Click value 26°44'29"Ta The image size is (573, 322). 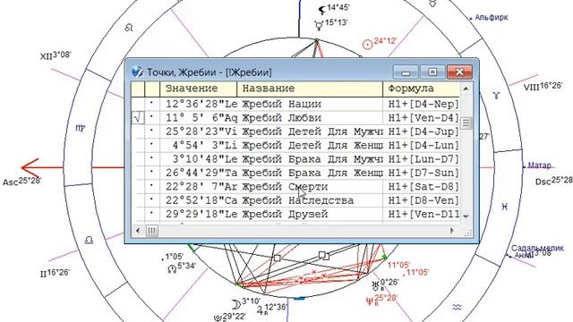pyautogui.click(x=201, y=173)
